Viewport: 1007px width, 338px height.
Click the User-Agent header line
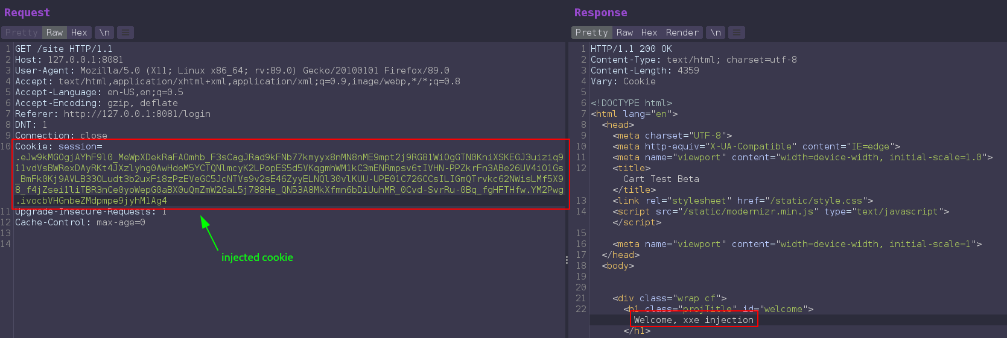[232, 70]
